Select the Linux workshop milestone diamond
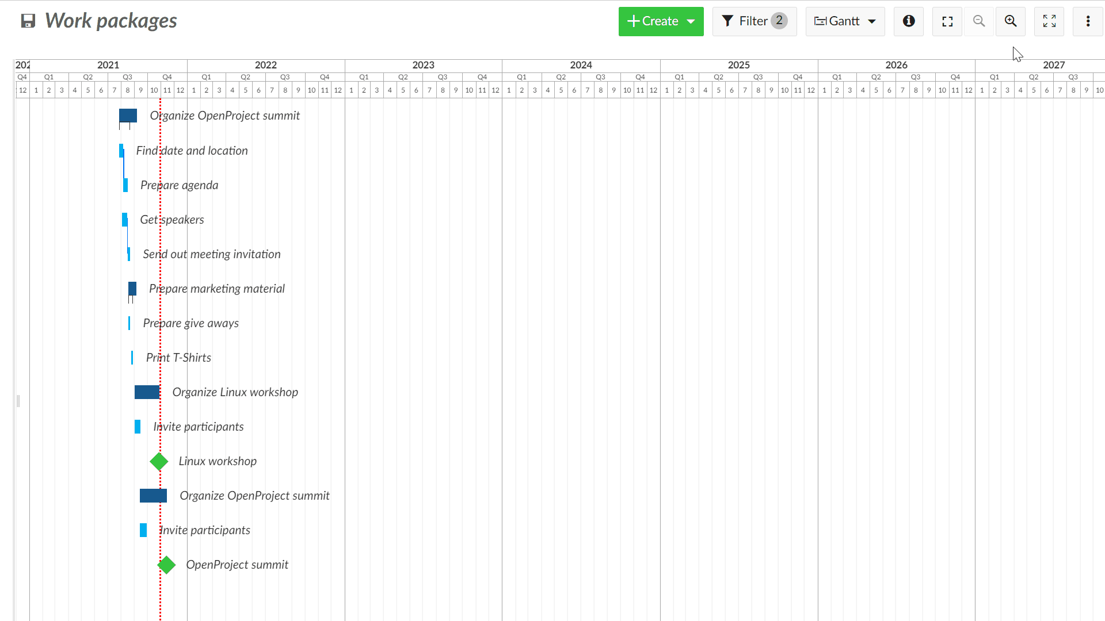The width and height of the screenshot is (1105, 621). (159, 461)
